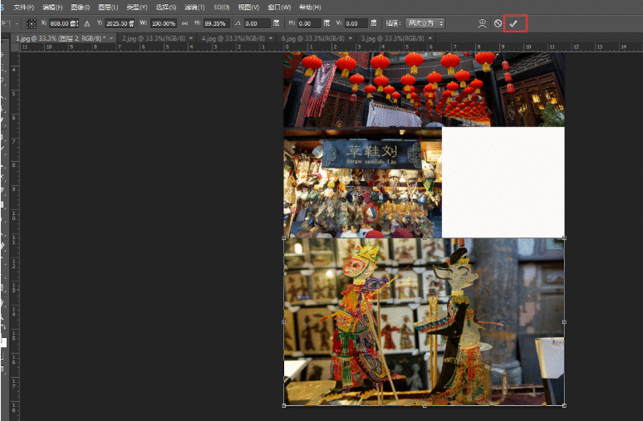Switch to warp mode icon
This screenshot has width=643, height=421.
[481, 23]
